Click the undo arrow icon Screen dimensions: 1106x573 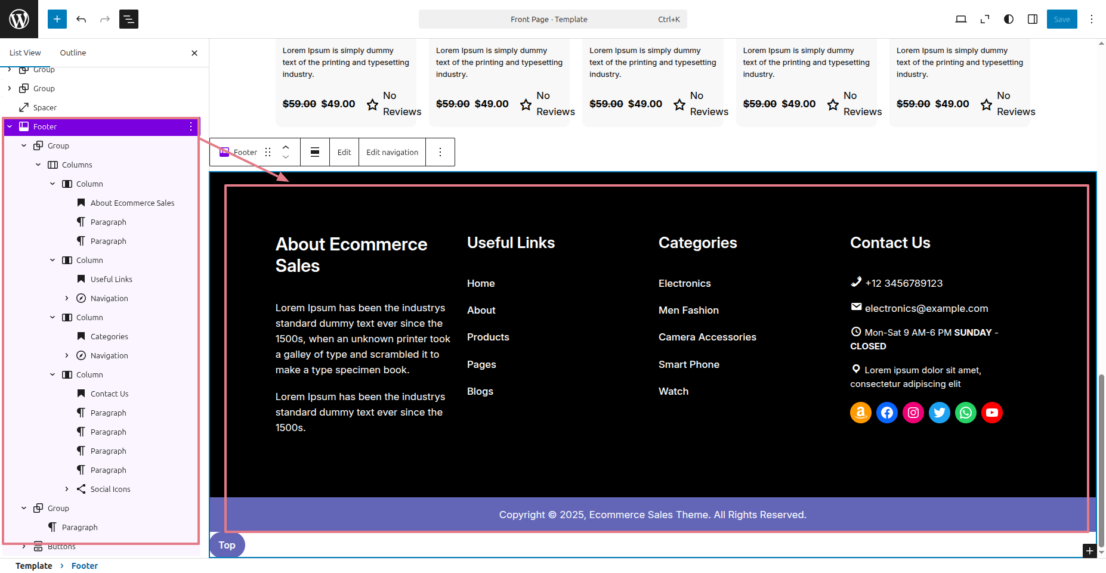pyautogui.click(x=81, y=19)
